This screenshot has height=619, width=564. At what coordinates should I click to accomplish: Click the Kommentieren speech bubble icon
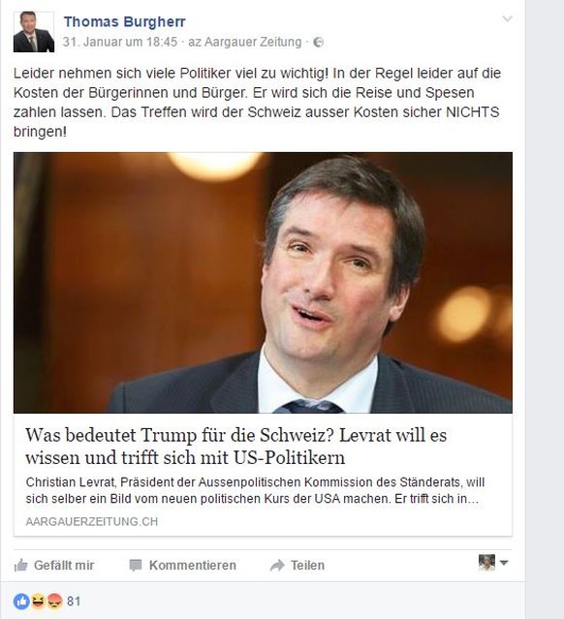coord(135,566)
